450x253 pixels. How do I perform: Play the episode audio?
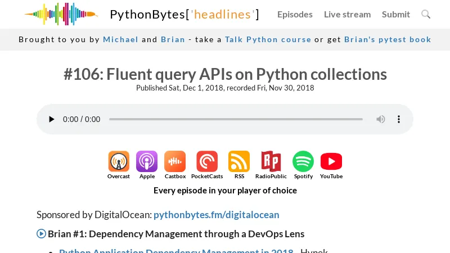(52, 119)
